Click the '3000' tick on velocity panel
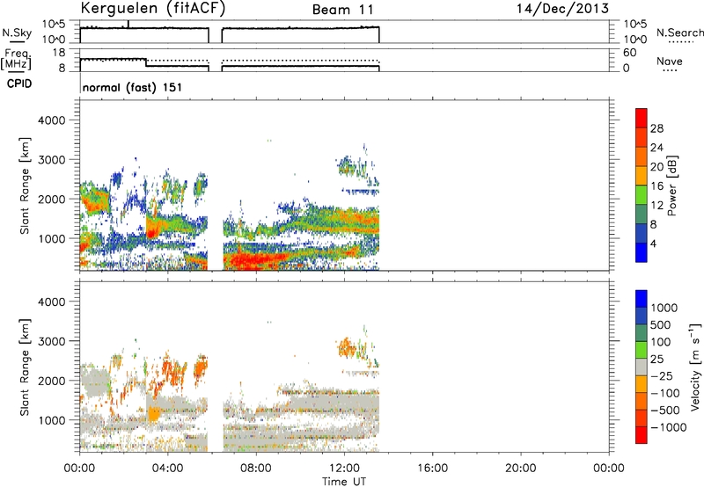Screen dimensions: 704x487 [x=52, y=341]
